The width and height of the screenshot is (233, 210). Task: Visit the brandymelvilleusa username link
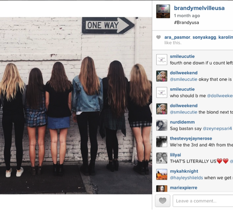[x=199, y=8]
